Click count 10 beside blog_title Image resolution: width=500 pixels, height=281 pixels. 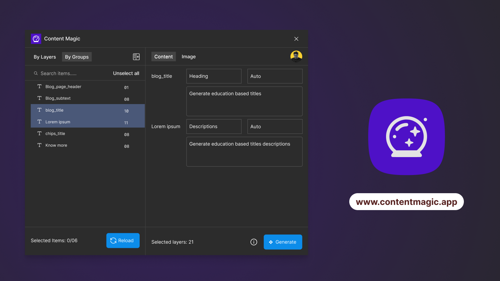pos(126,111)
